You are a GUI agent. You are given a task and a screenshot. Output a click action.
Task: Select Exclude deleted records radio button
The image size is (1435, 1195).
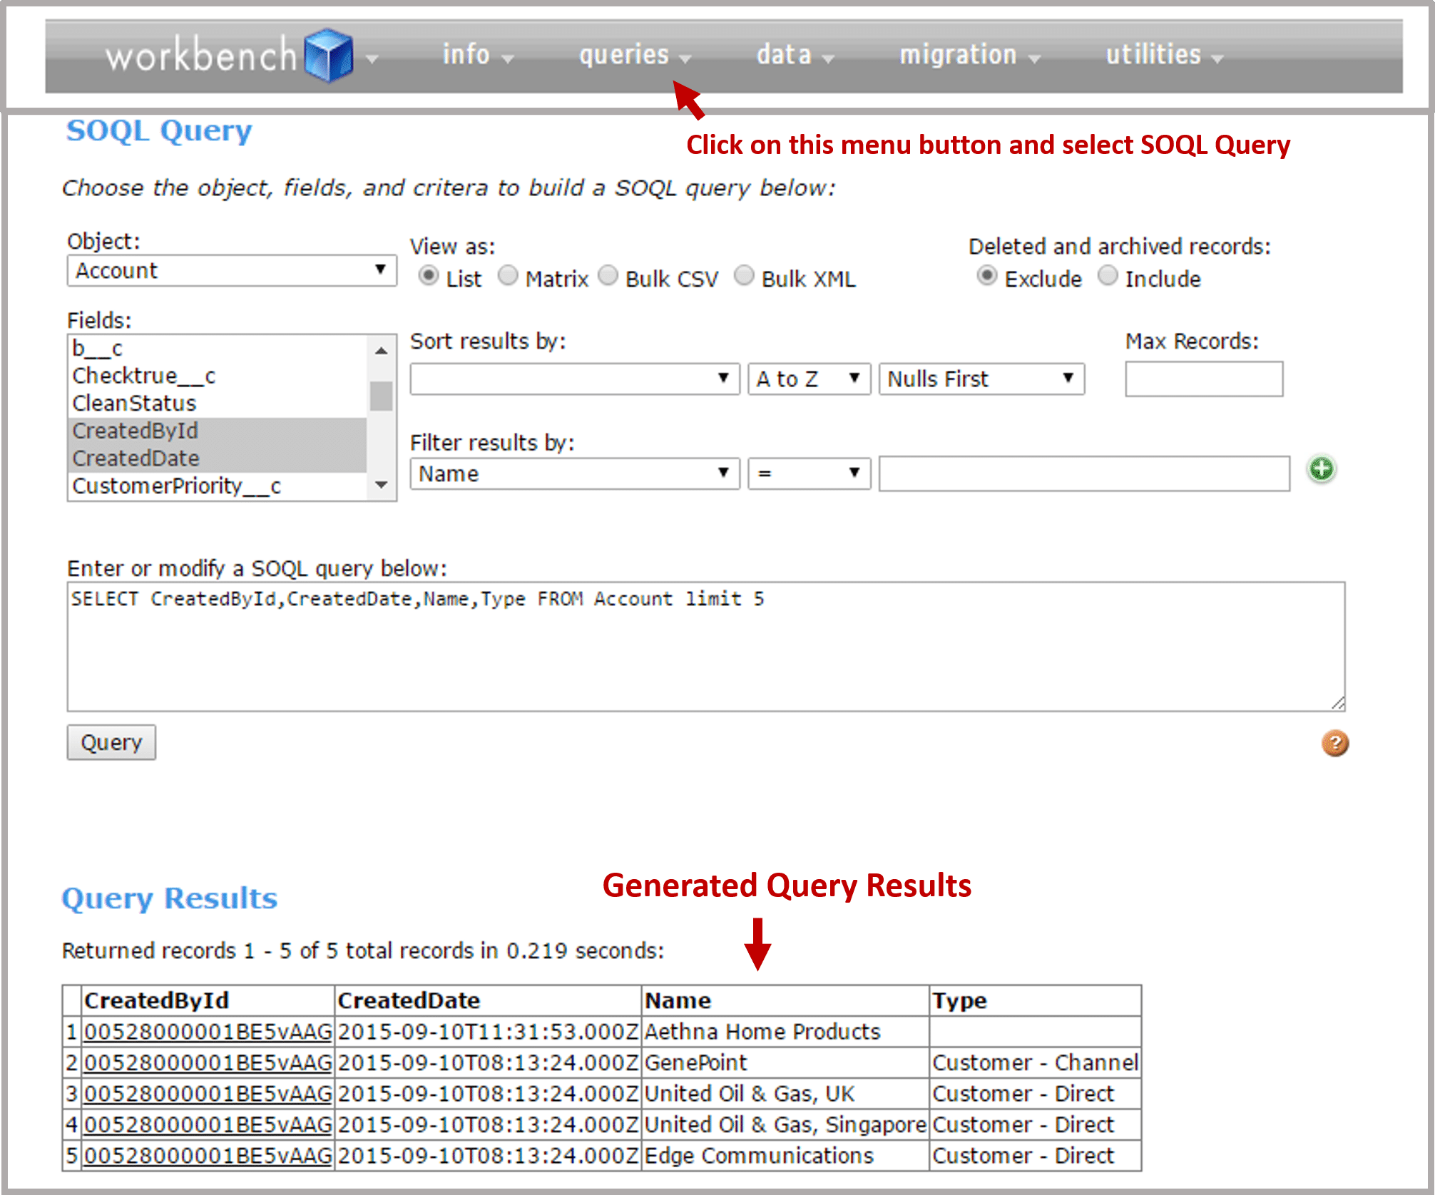(x=987, y=275)
